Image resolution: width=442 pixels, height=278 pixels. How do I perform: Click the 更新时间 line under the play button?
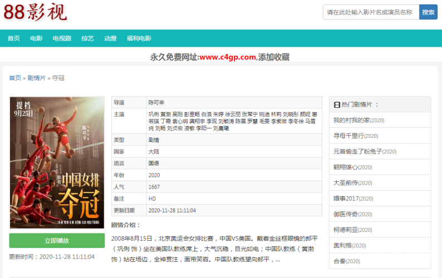[x=52, y=257]
